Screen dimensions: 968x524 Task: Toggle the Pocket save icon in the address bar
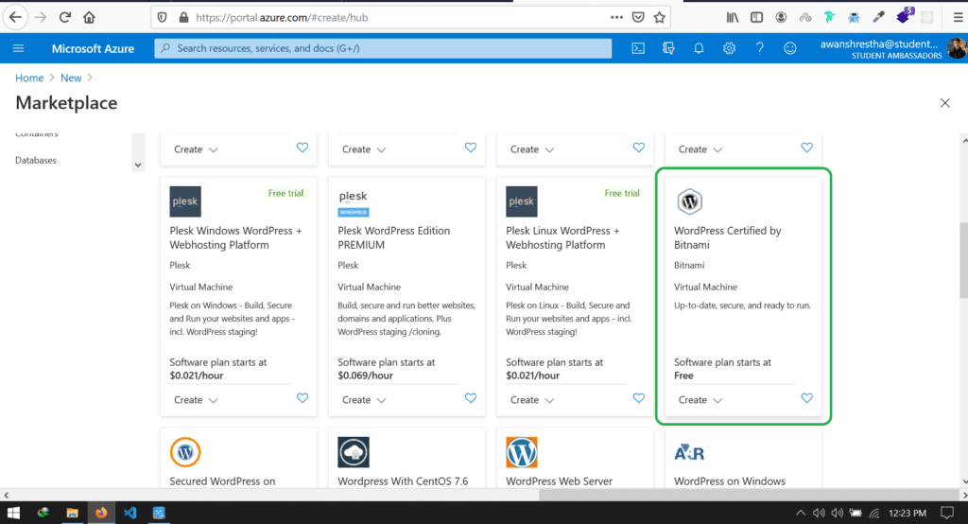pos(638,17)
